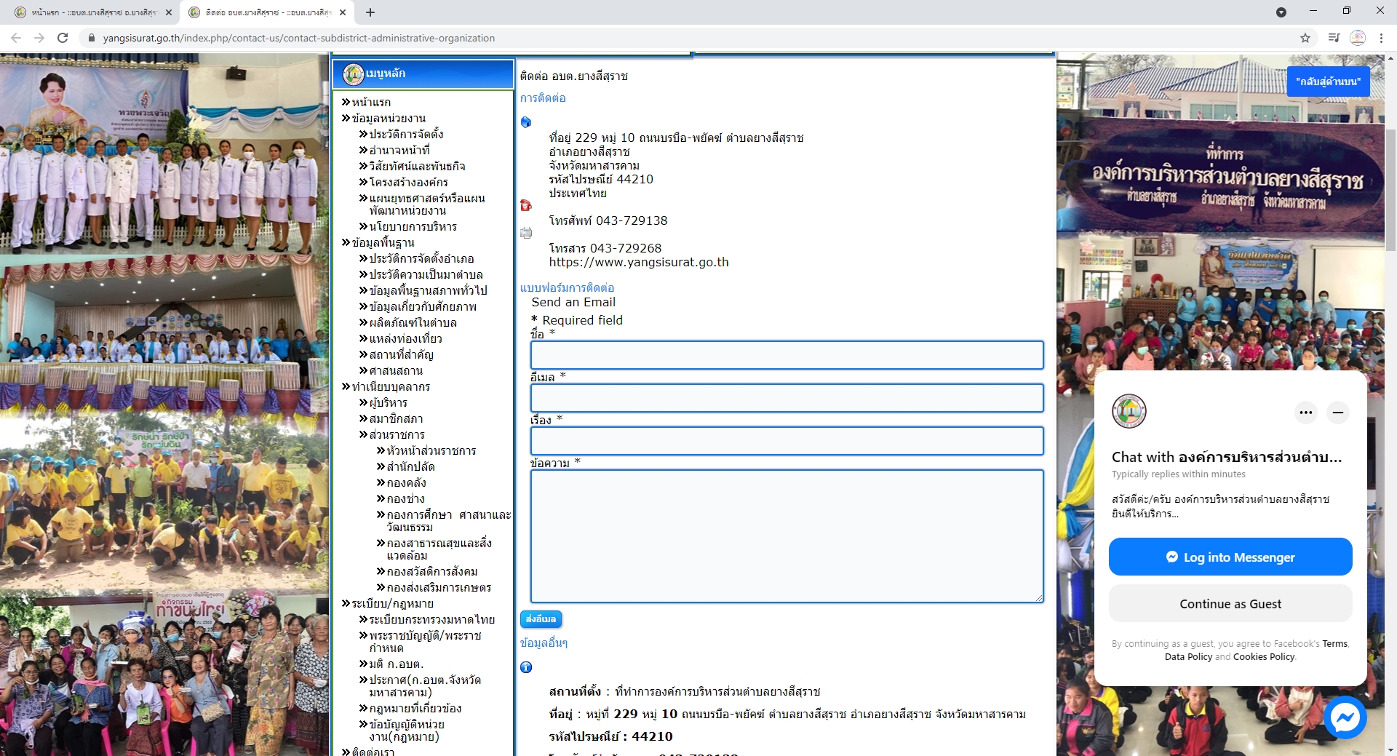Reload the page with the refresh icon
This screenshot has width=1397, height=756.
[x=63, y=38]
